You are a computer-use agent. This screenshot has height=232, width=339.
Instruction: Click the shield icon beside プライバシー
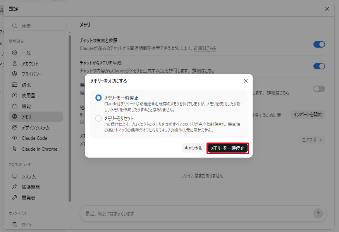click(x=14, y=74)
